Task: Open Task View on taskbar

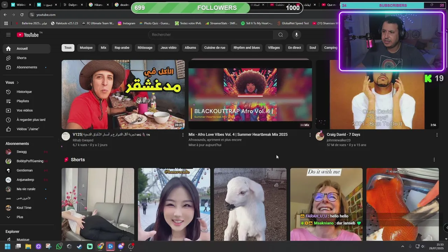Action: coord(18,246)
